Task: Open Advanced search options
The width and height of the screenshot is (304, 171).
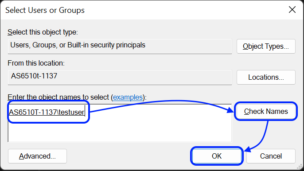Action: (x=37, y=156)
